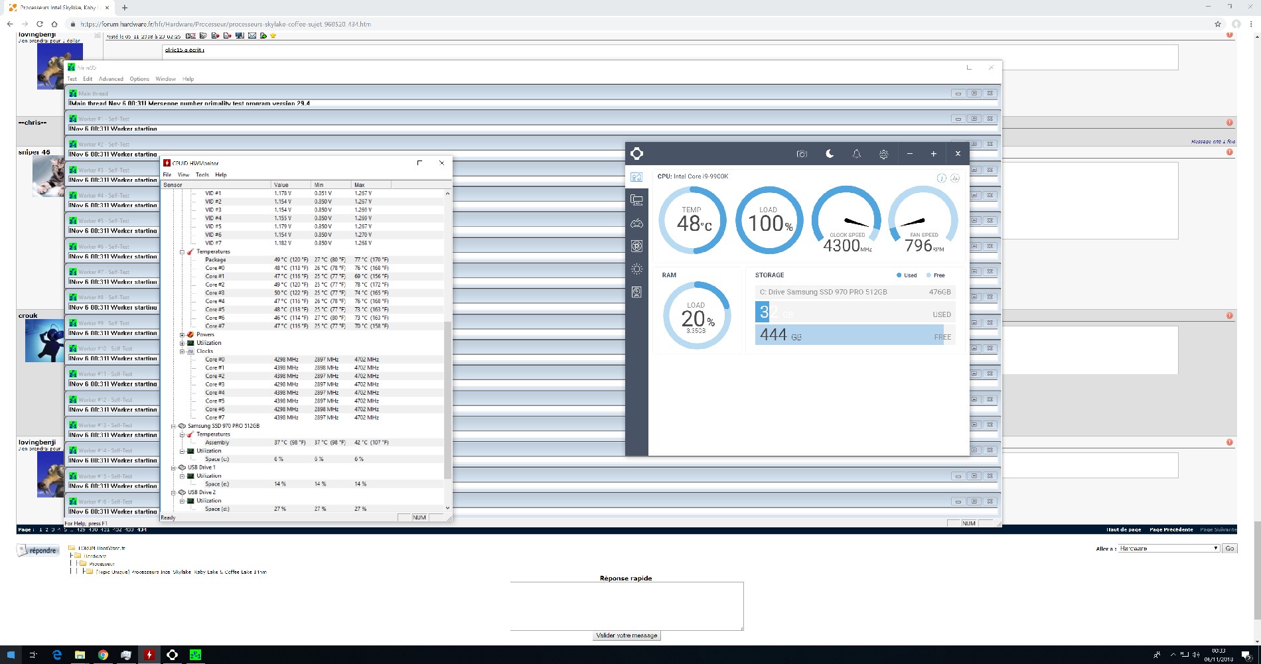Screen dimensions: 1261x664
Task: Click the 444 GB free storage bar
Action: pyautogui.click(x=855, y=334)
